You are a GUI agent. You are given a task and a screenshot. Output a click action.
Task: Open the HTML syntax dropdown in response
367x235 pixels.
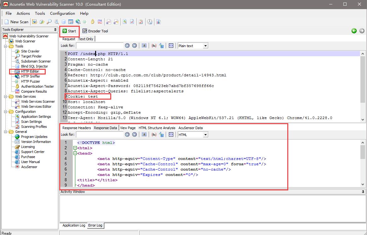pos(205,135)
